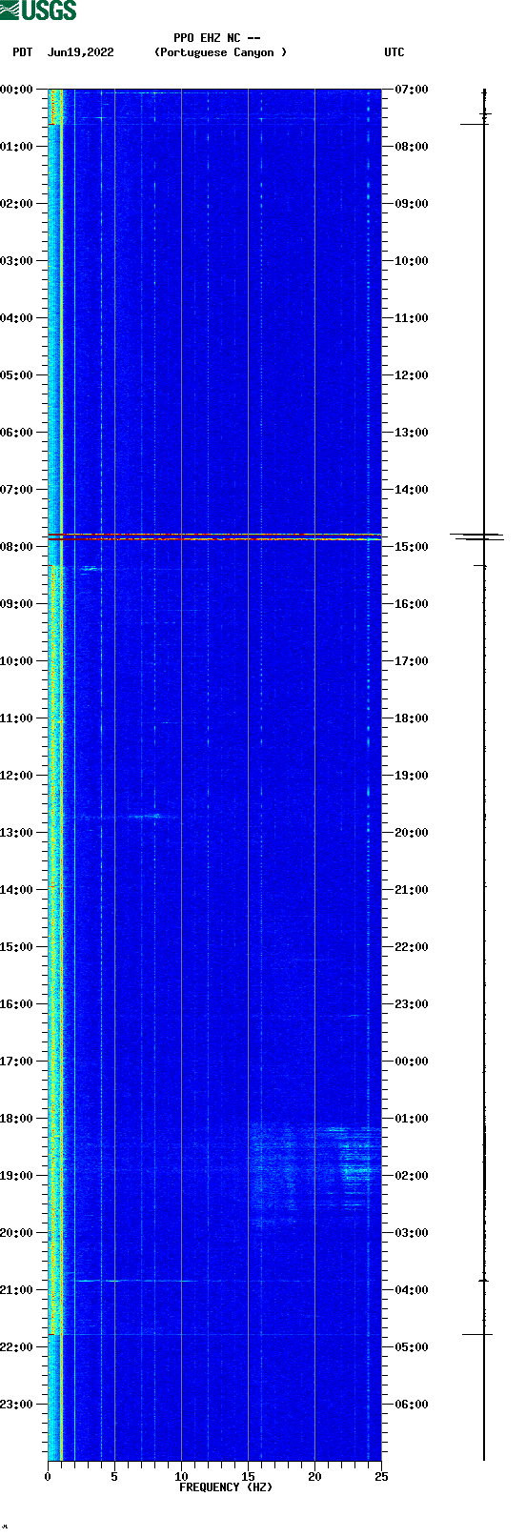
Task: Click the date Jun19,2022
Action: 80,52
